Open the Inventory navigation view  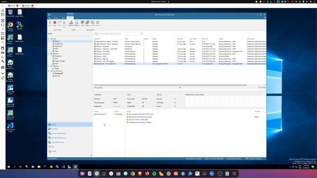point(70,129)
